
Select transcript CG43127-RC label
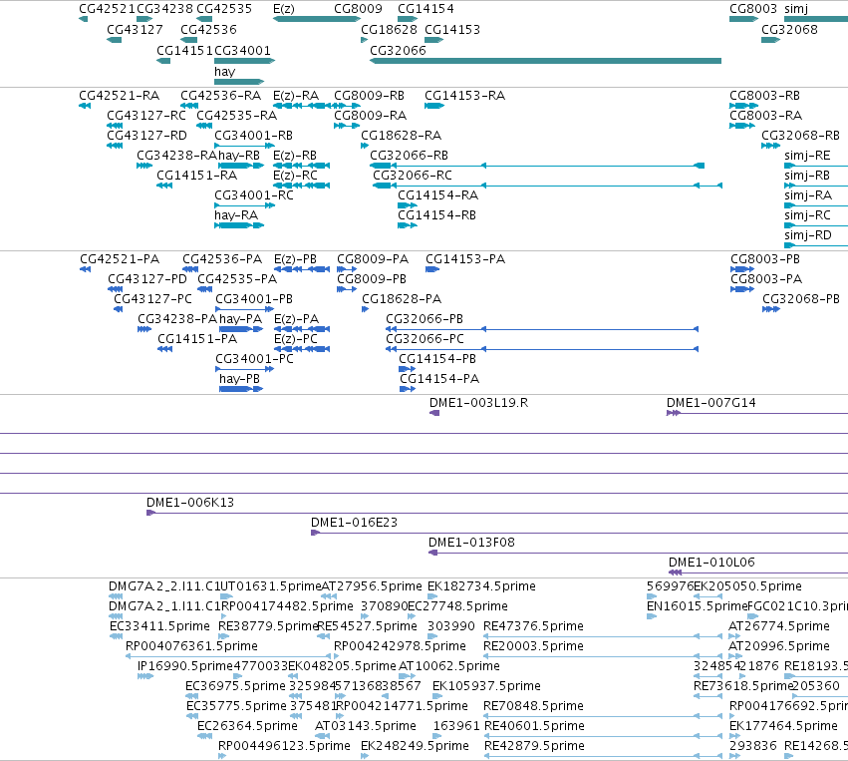point(146,116)
